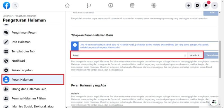Click the 'Pengaturan Halaman' sidebar title
Image resolution: width=224 pixels, height=108 pixels.
tap(24, 20)
